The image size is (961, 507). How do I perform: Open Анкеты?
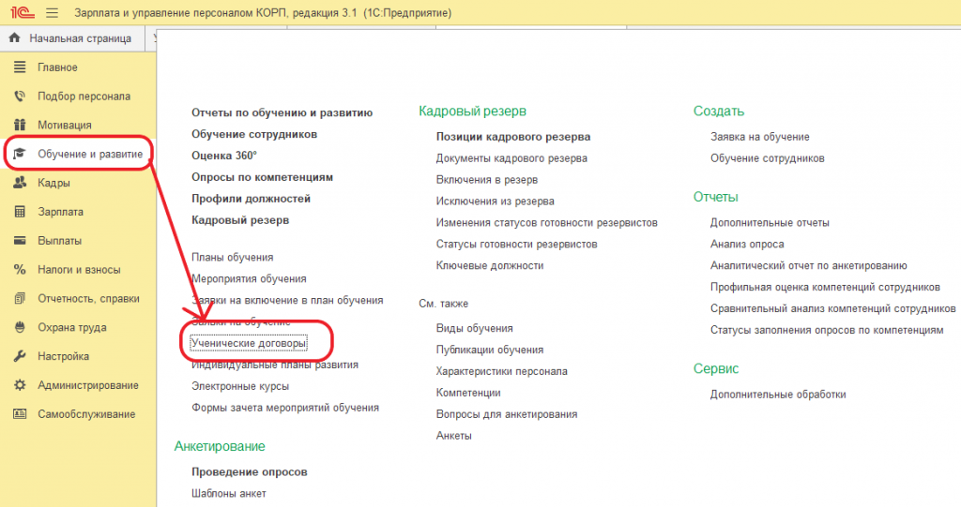pos(454,436)
